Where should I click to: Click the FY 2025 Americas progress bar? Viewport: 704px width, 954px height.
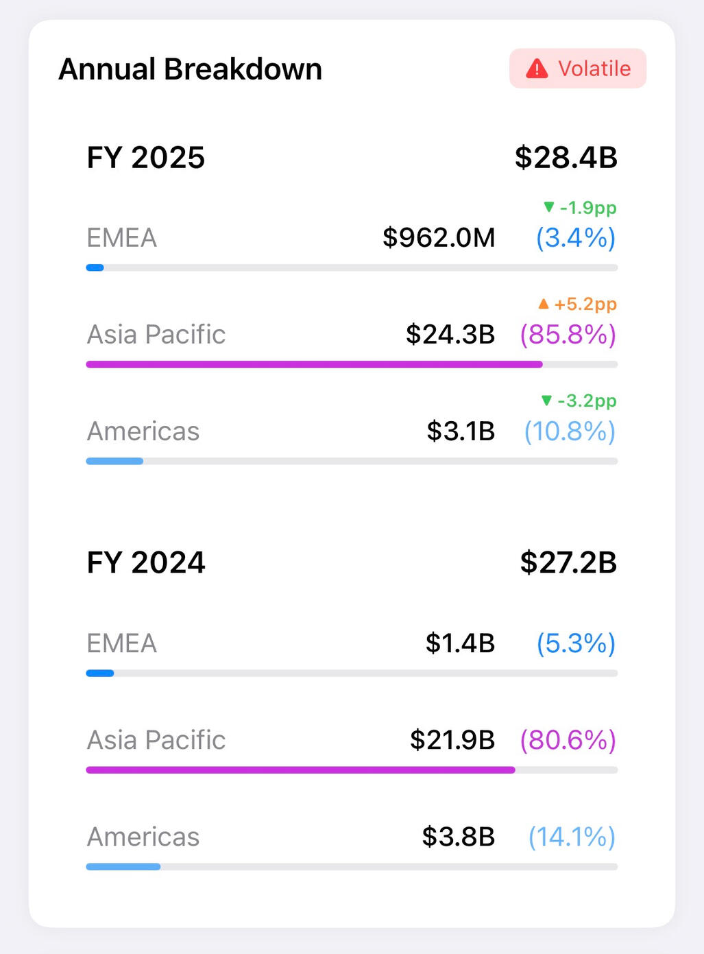(351, 461)
